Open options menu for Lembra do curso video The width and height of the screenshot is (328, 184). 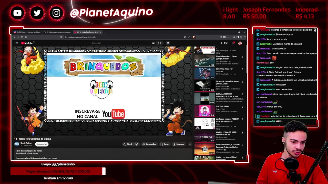tap(243, 120)
